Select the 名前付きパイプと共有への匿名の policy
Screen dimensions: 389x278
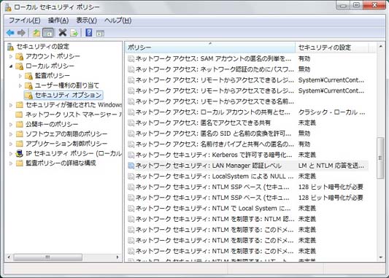coord(247,144)
